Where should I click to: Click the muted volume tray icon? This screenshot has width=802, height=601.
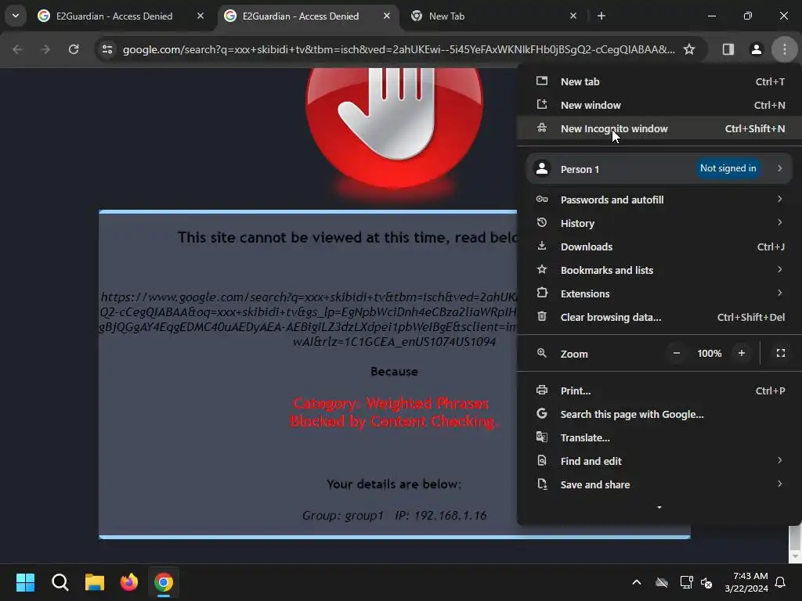click(x=706, y=582)
